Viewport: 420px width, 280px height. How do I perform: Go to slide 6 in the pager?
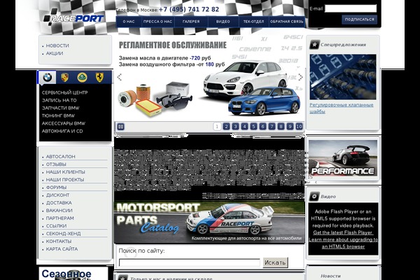[262, 126]
